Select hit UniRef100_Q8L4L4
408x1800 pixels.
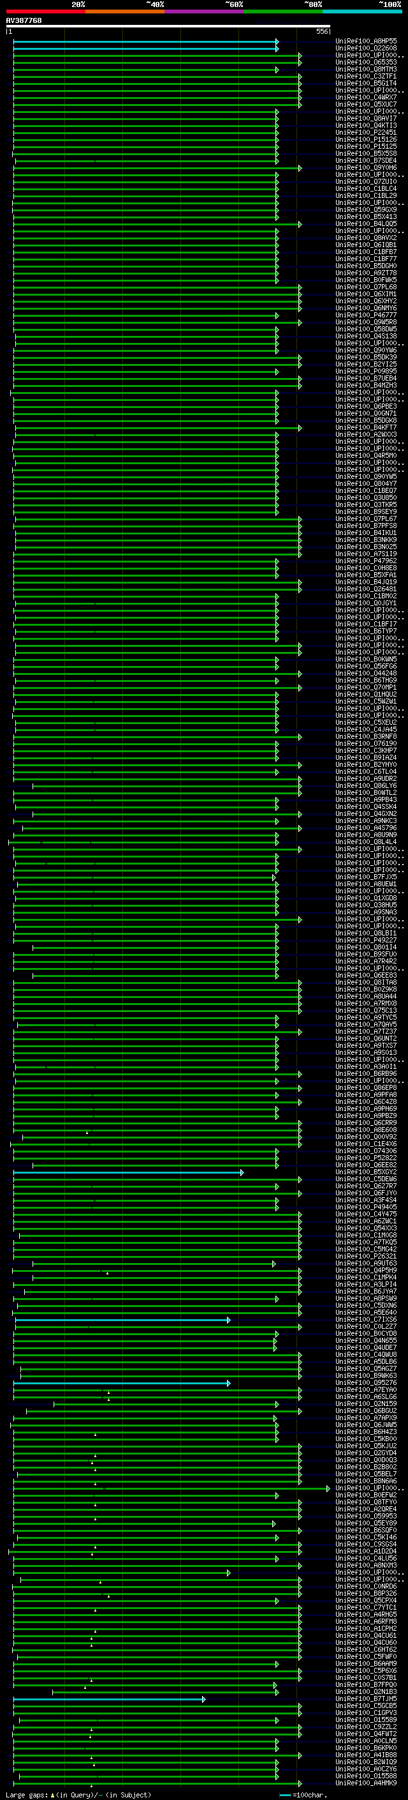click(366, 842)
